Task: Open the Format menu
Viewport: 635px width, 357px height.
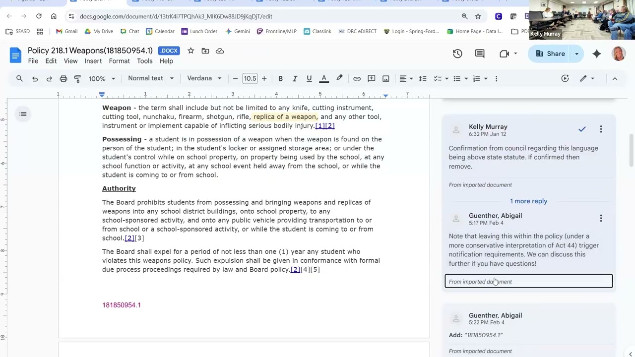Action: [x=120, y=61]
